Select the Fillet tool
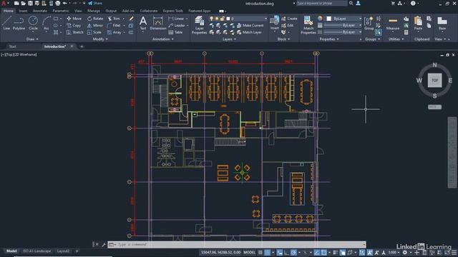Screen dimensions: 458x257 (x=114, y=26)
